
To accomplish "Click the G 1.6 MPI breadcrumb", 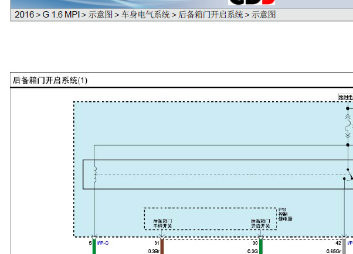I will [x=61, y=15].
